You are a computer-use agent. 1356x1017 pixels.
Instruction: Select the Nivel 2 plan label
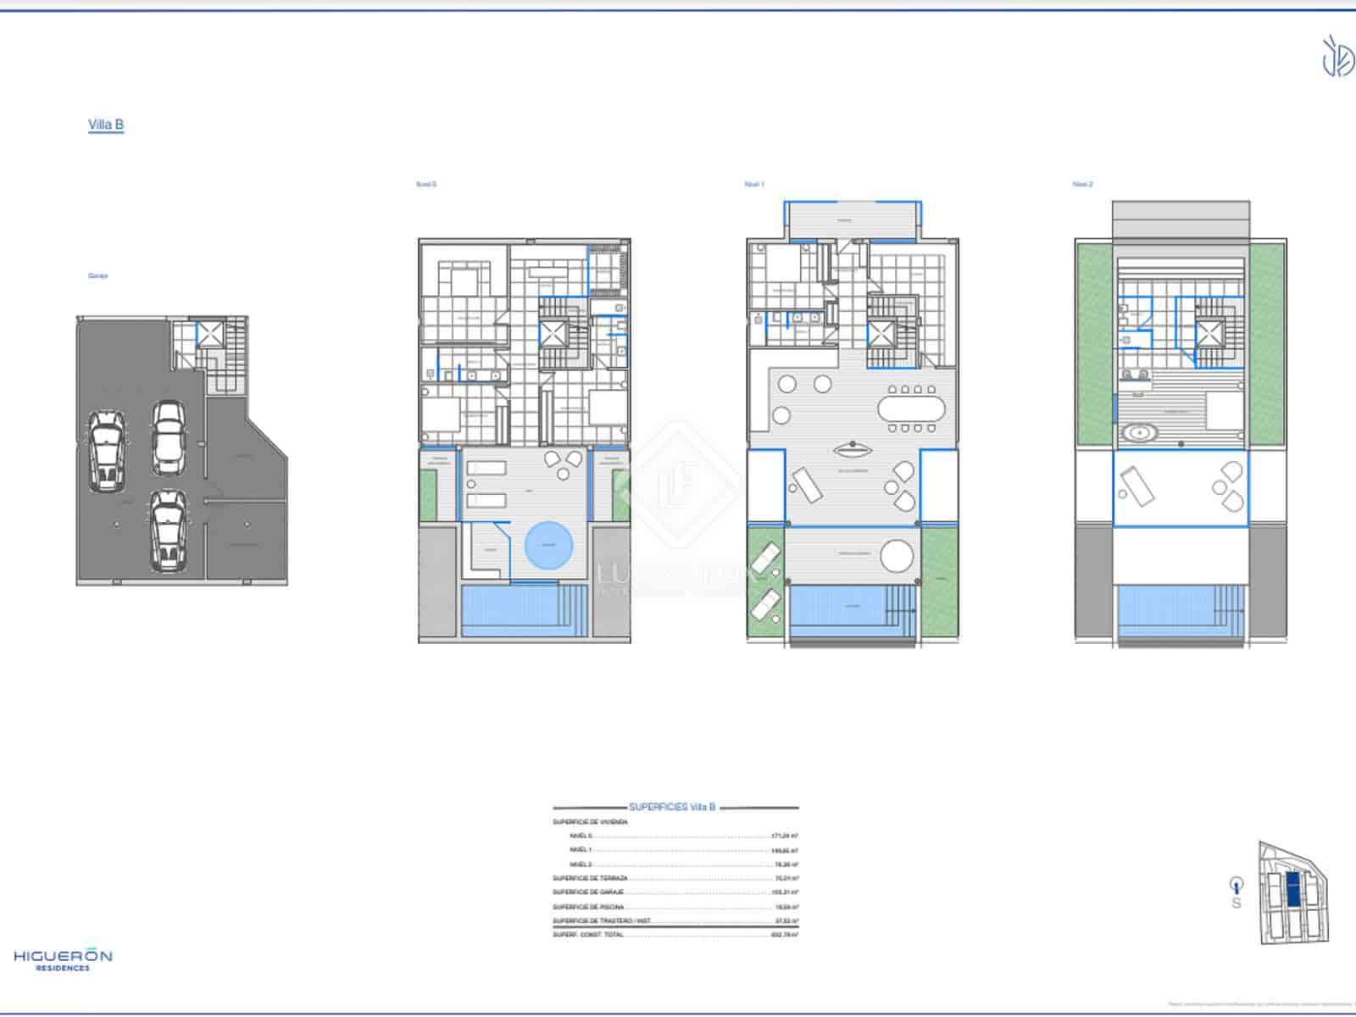pyautogui.click(x=1082, y=184)
